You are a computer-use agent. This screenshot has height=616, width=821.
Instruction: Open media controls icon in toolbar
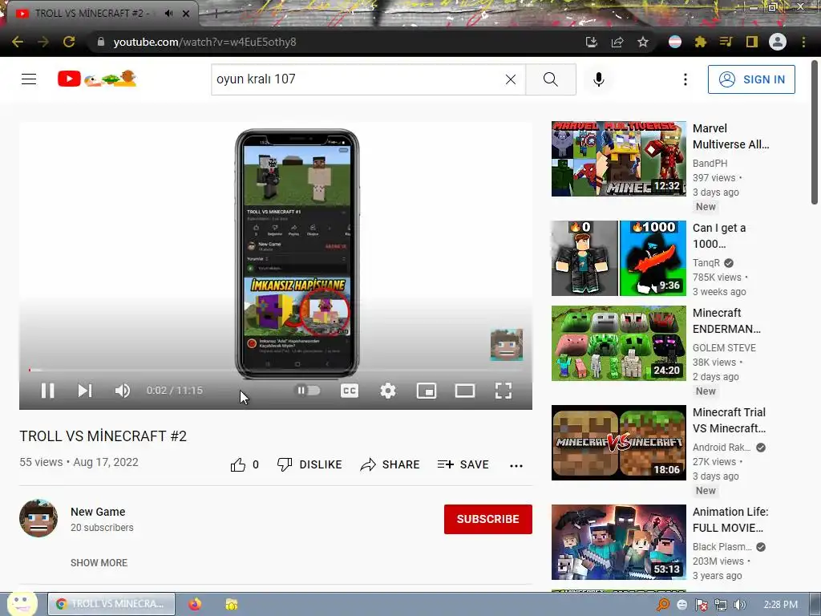(x=726, y=42)
